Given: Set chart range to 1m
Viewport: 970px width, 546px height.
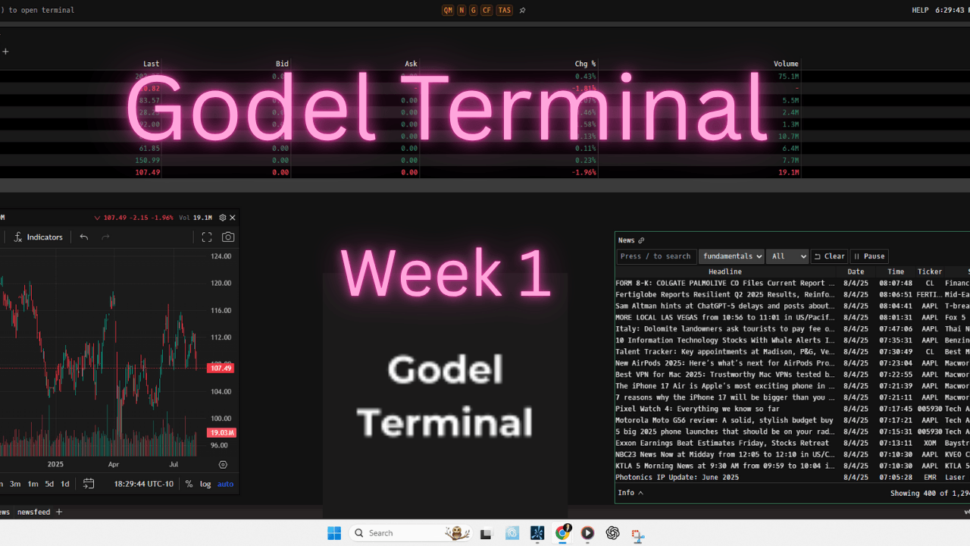Looking at the screenshot, I should 33,484.
